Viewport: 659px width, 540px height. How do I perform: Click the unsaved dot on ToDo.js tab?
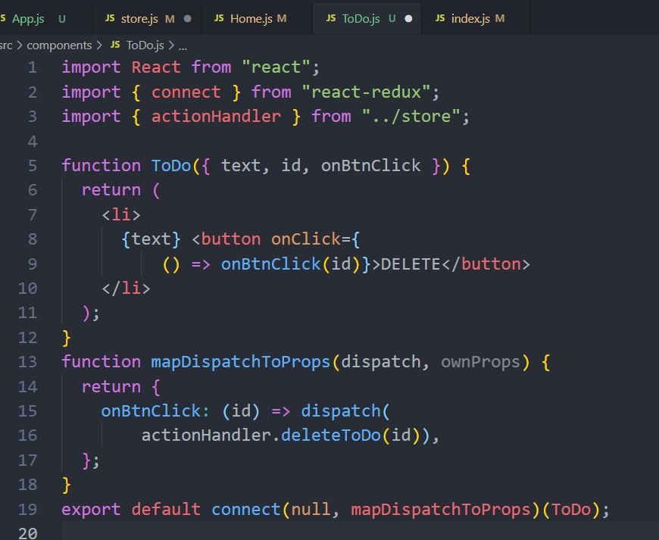408,19
